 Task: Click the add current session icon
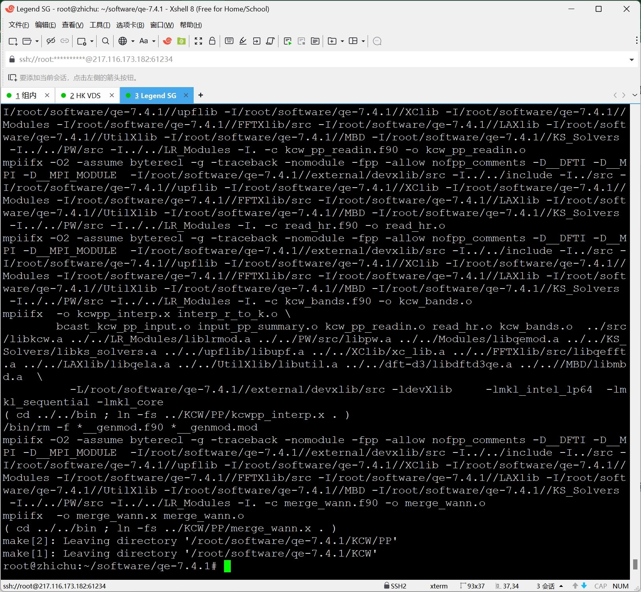[13, 78]
